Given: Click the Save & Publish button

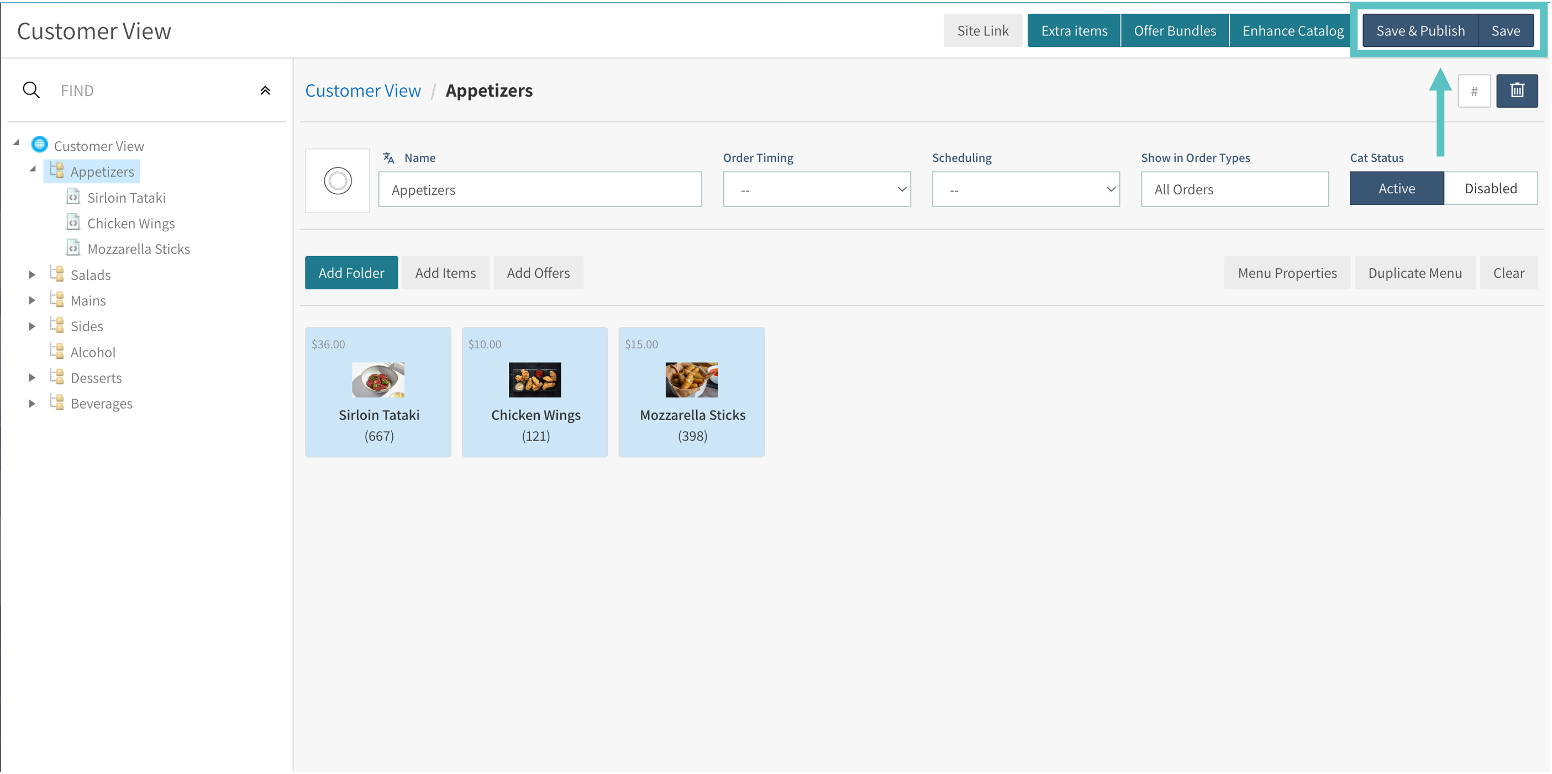Looking at the screenshot, I should (x=1419, y=31).
